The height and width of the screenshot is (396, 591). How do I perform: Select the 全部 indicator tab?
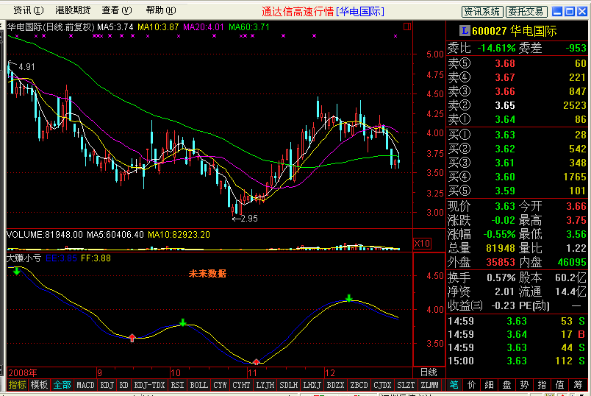pos(62,385)
